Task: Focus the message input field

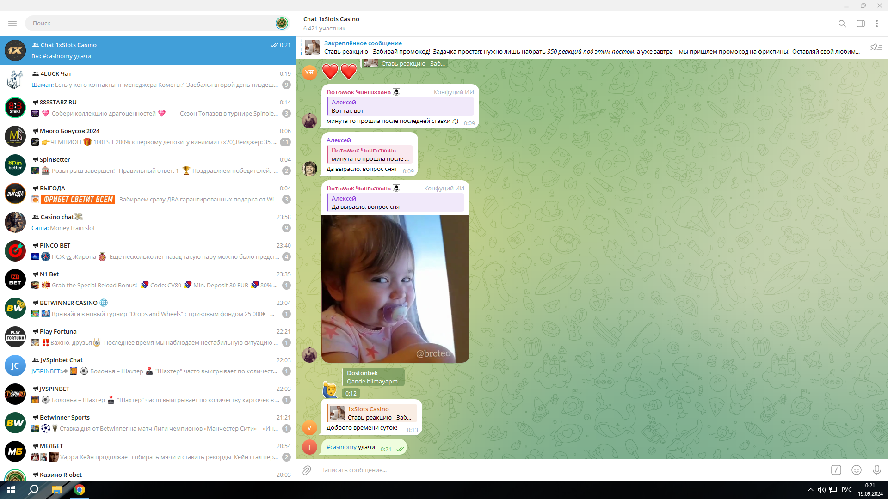Action: [x=569, y=470]
